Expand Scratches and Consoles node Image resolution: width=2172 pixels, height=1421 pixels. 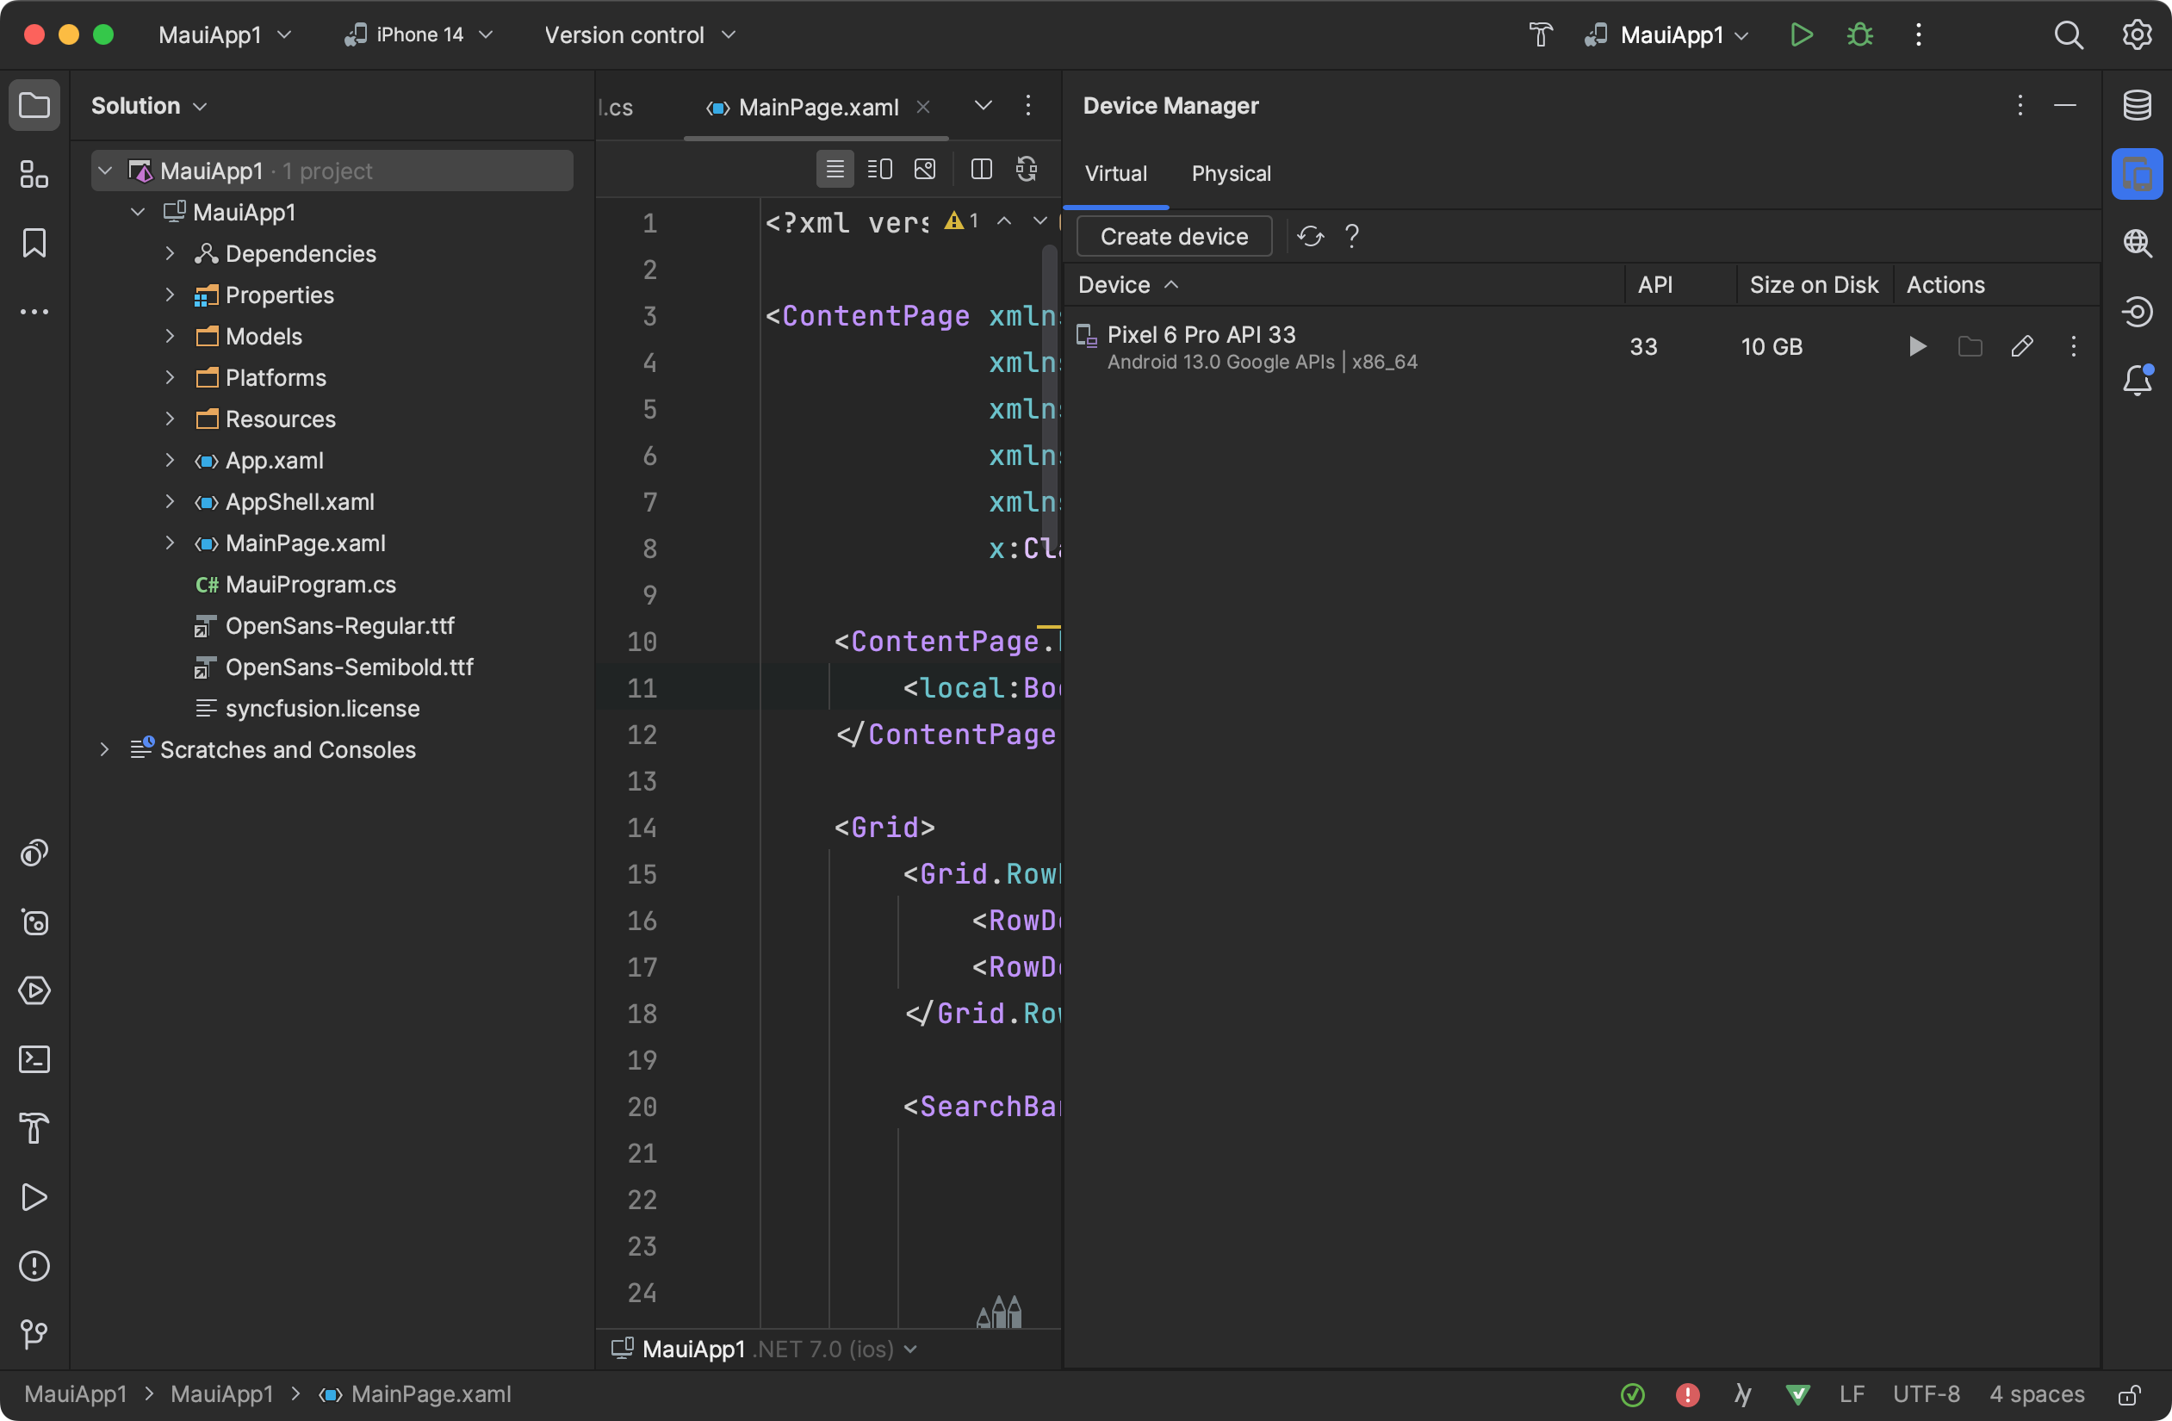click(104, 749)
